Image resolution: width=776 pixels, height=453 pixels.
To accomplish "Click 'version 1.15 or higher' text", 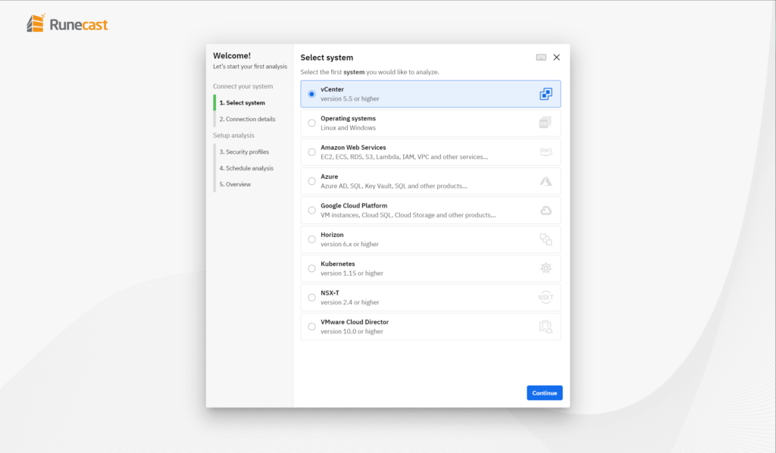I will (352, 273).
